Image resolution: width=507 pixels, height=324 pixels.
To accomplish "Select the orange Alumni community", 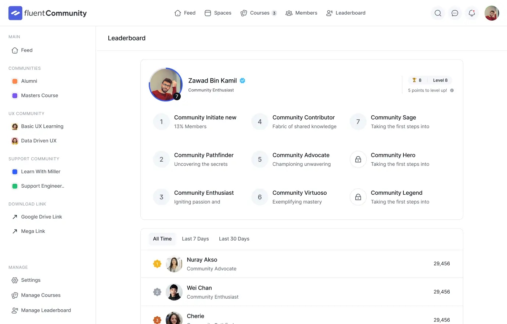I will tap(29, 81).
